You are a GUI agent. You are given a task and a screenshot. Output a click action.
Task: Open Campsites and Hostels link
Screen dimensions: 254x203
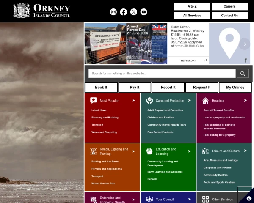[x=218, y=168]
